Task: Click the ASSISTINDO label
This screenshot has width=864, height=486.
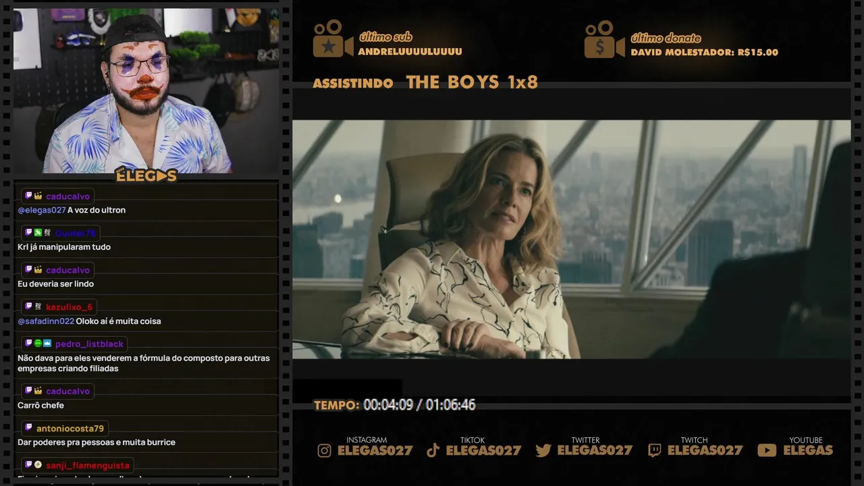Action: (353, 83)
